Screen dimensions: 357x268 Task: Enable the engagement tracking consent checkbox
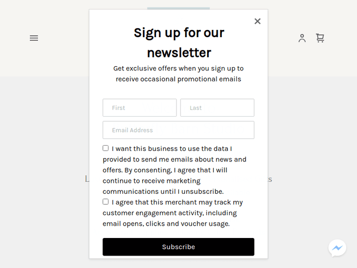(x=106, y=202)
